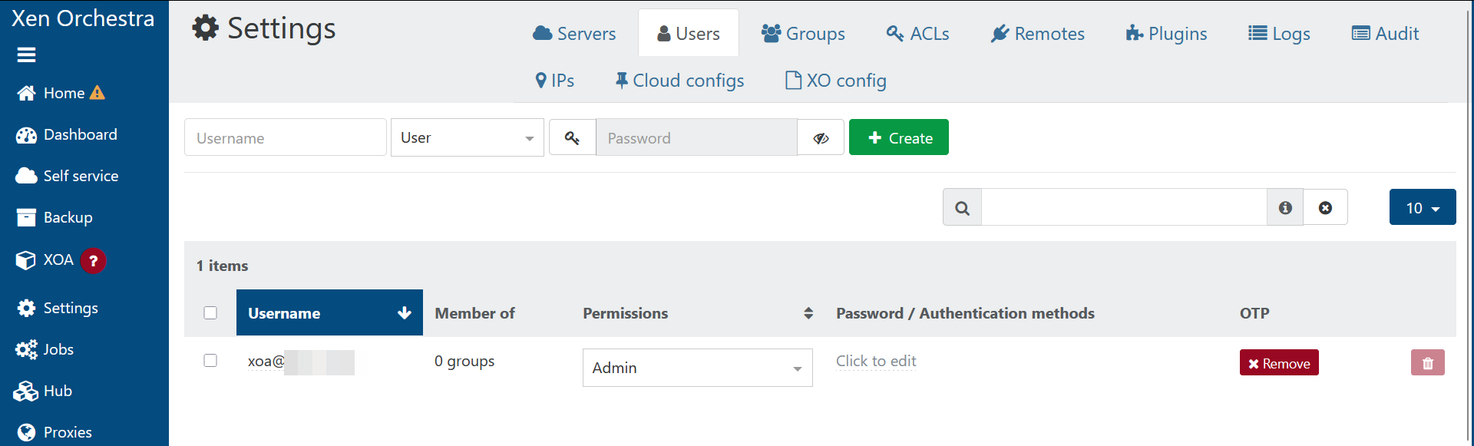
Task: Click Password / Authentication methods header
Action: (x=965, y=313)
